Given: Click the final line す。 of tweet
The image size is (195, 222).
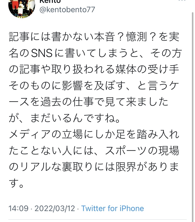Looking at the screenshot, I should click(16, 183).
